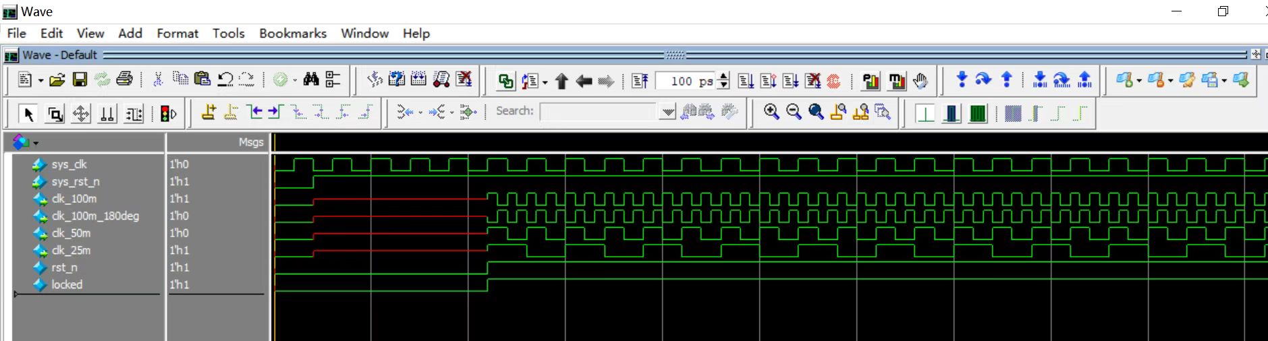Image resolution: width=1268 pixels, height=341 pixels.
Task: Select the clk_100m_180deg signal
Action: click(x=95, y=216)
